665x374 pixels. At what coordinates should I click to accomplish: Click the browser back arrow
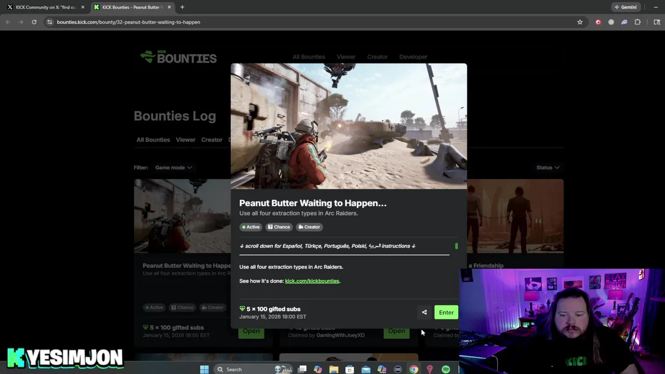coord(8,22)
